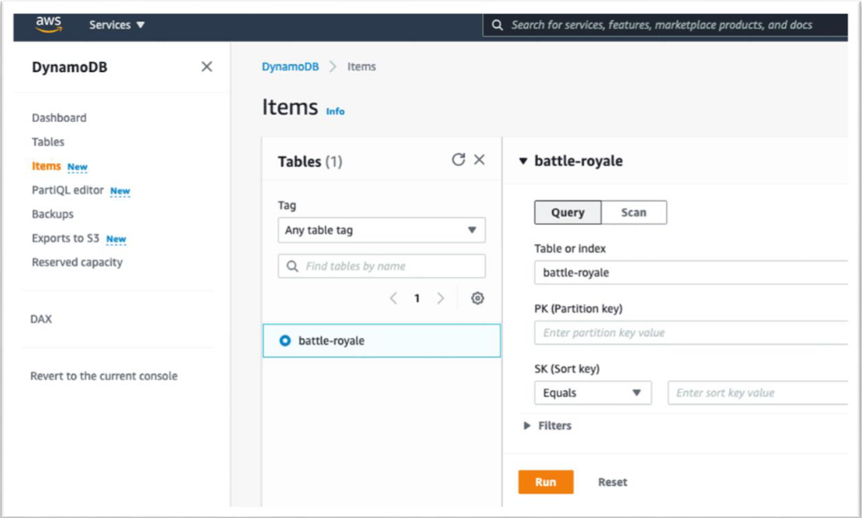Open the Equals sort key condition dropdown

coord(592,393)
